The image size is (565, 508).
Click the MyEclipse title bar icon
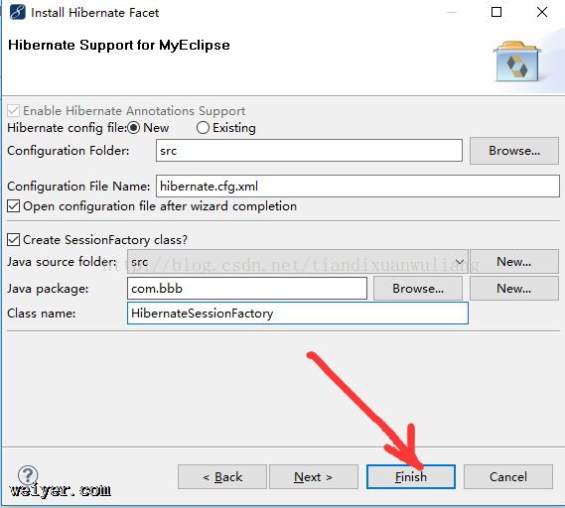17,12
